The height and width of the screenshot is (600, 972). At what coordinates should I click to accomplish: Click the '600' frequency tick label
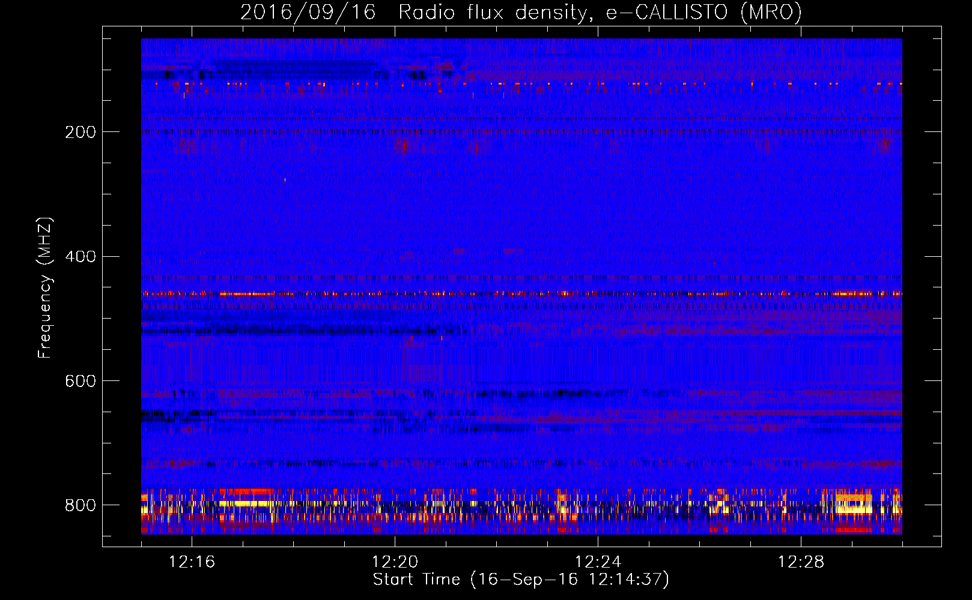click(x=80, y=382)
